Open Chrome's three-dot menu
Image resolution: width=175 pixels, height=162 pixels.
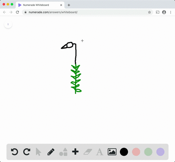click(x=171, y=12)
